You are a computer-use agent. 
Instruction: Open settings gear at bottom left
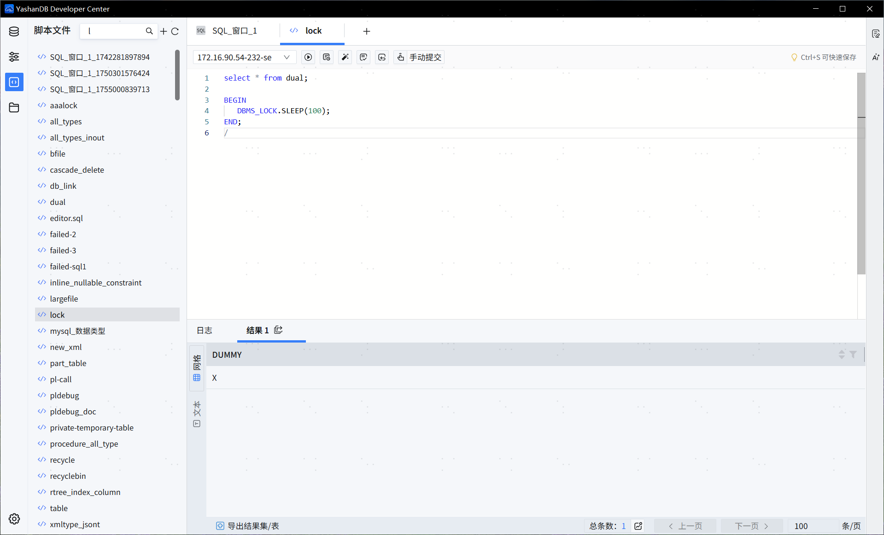pyautogui.click(x=14, y=519)
